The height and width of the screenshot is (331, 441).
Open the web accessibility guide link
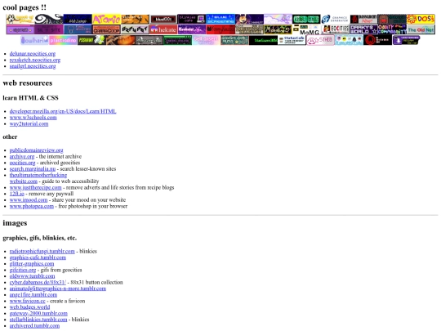38,178
